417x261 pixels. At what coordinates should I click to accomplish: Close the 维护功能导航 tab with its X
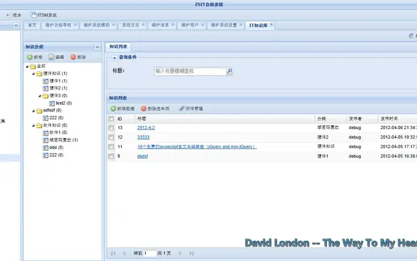76,25
